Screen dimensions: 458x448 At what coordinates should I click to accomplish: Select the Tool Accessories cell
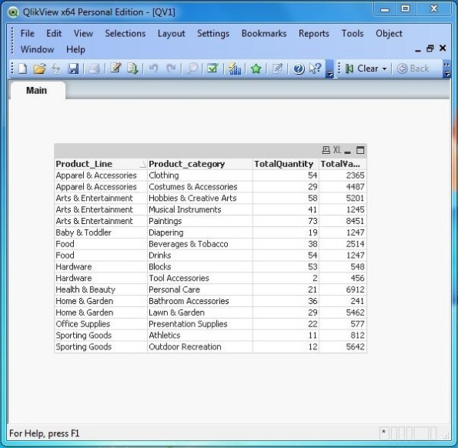(x=200, y=279)
